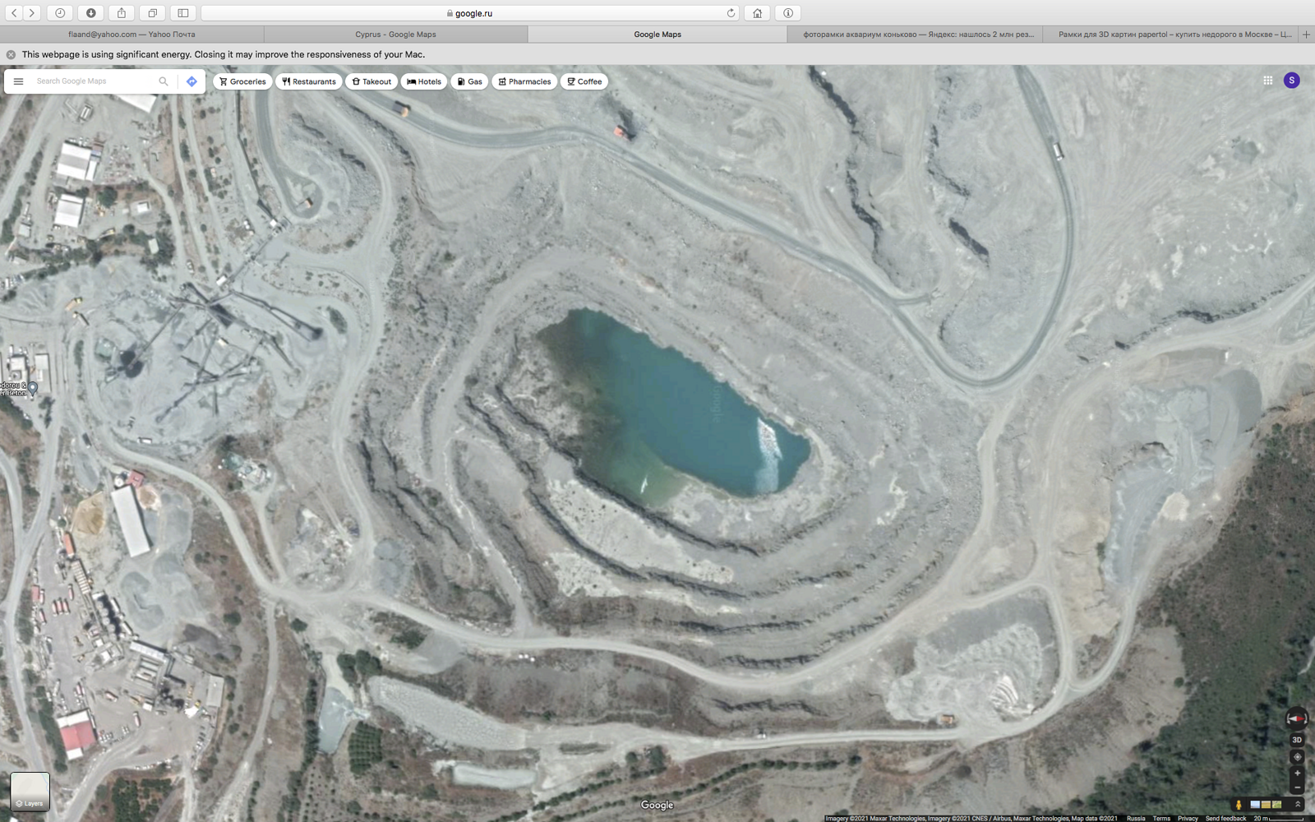Open the Google Maps hamburger menu

tap(18, 81)
